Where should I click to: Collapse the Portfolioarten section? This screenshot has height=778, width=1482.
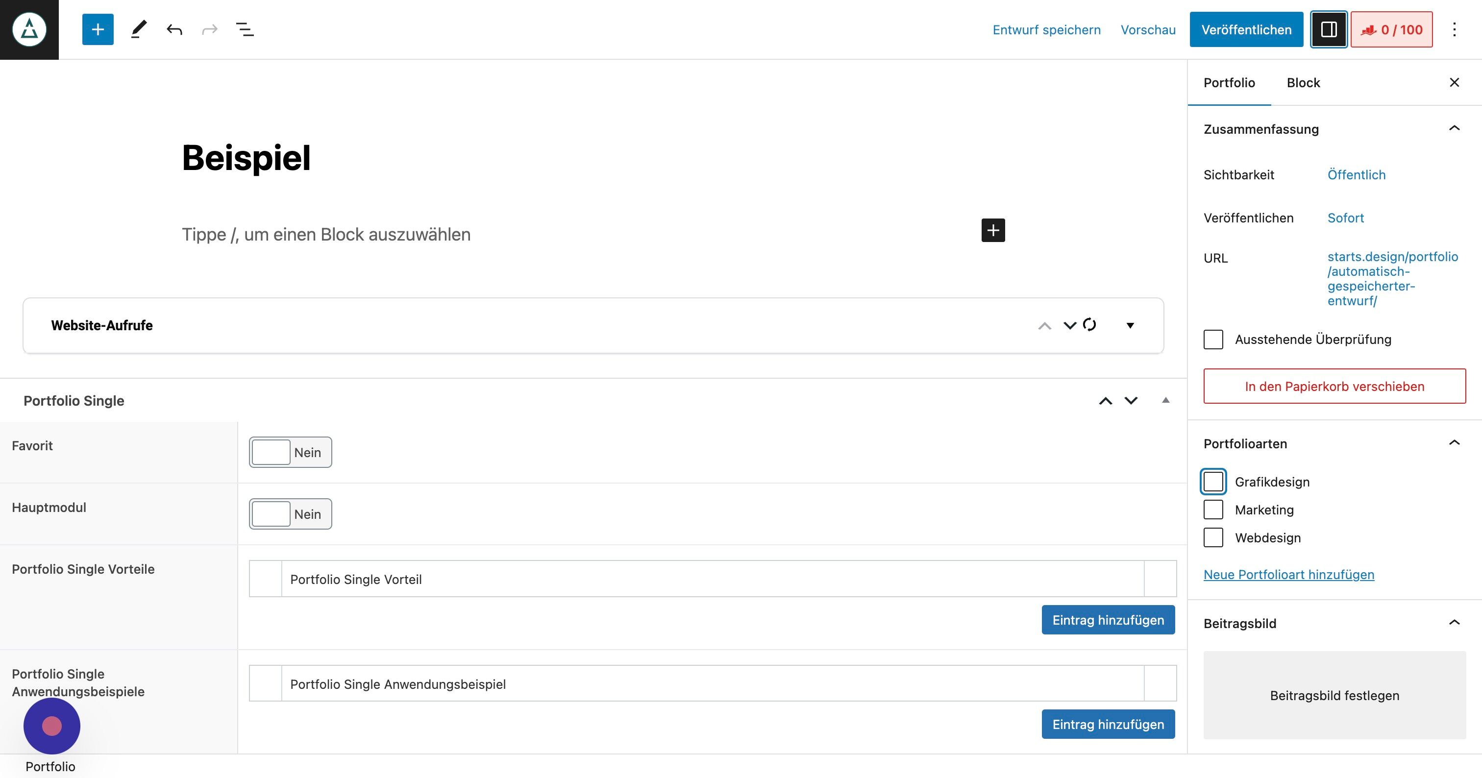1455,443
